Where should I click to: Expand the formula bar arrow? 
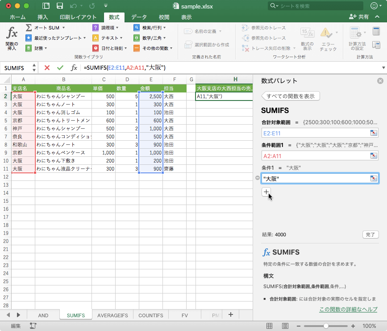click(383, 68)
